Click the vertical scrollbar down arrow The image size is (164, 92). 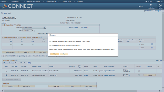pyautogui.click(x=163, y=87)
